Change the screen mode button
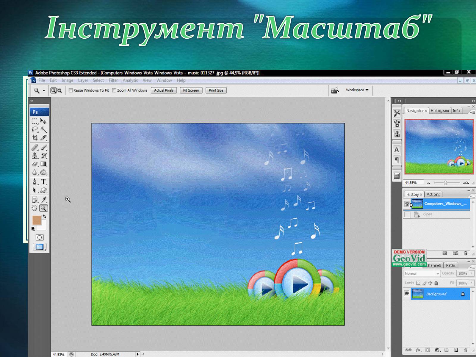This screenshot has width=476, height=357. pos(40,247)
